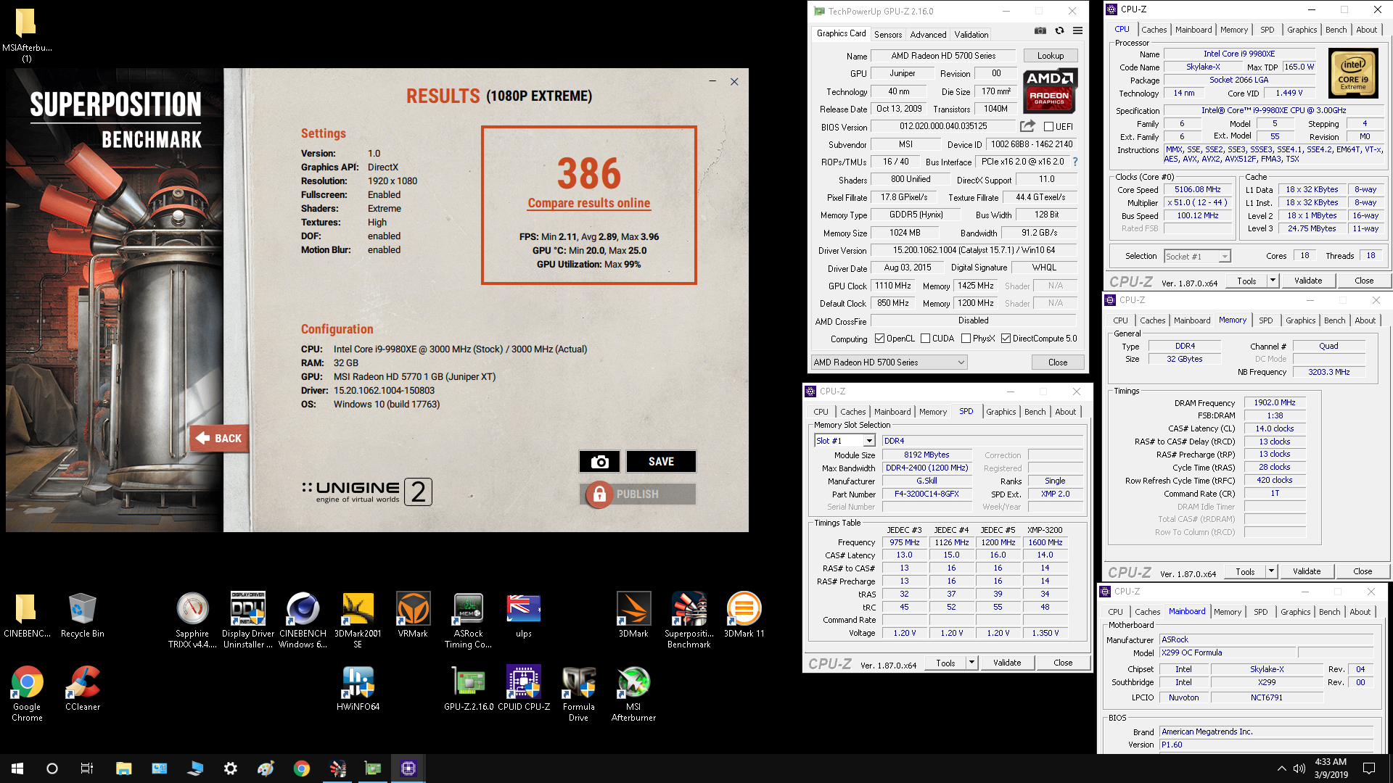The width and height of the screenshot is (1393, 783).
Task: Open VRMark desktop shortcut
Action: point(413,616)
